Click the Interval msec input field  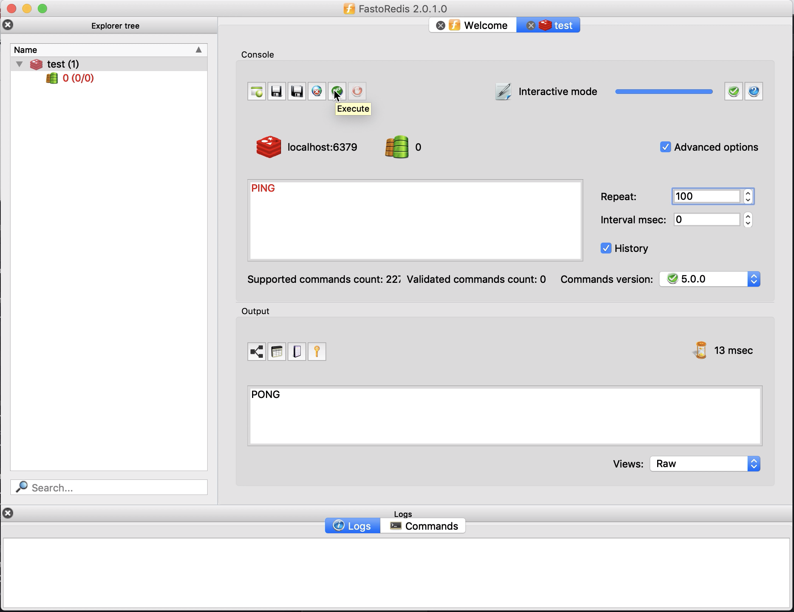707,219
